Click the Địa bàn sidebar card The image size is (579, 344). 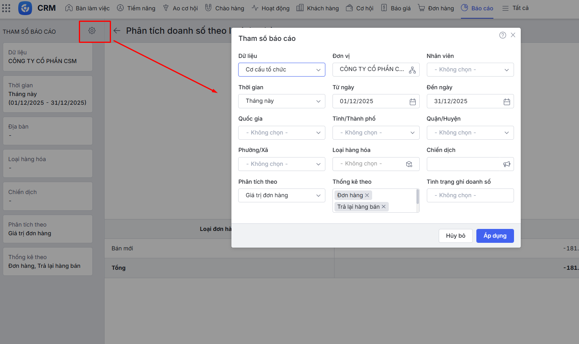(x=48, y=131)
